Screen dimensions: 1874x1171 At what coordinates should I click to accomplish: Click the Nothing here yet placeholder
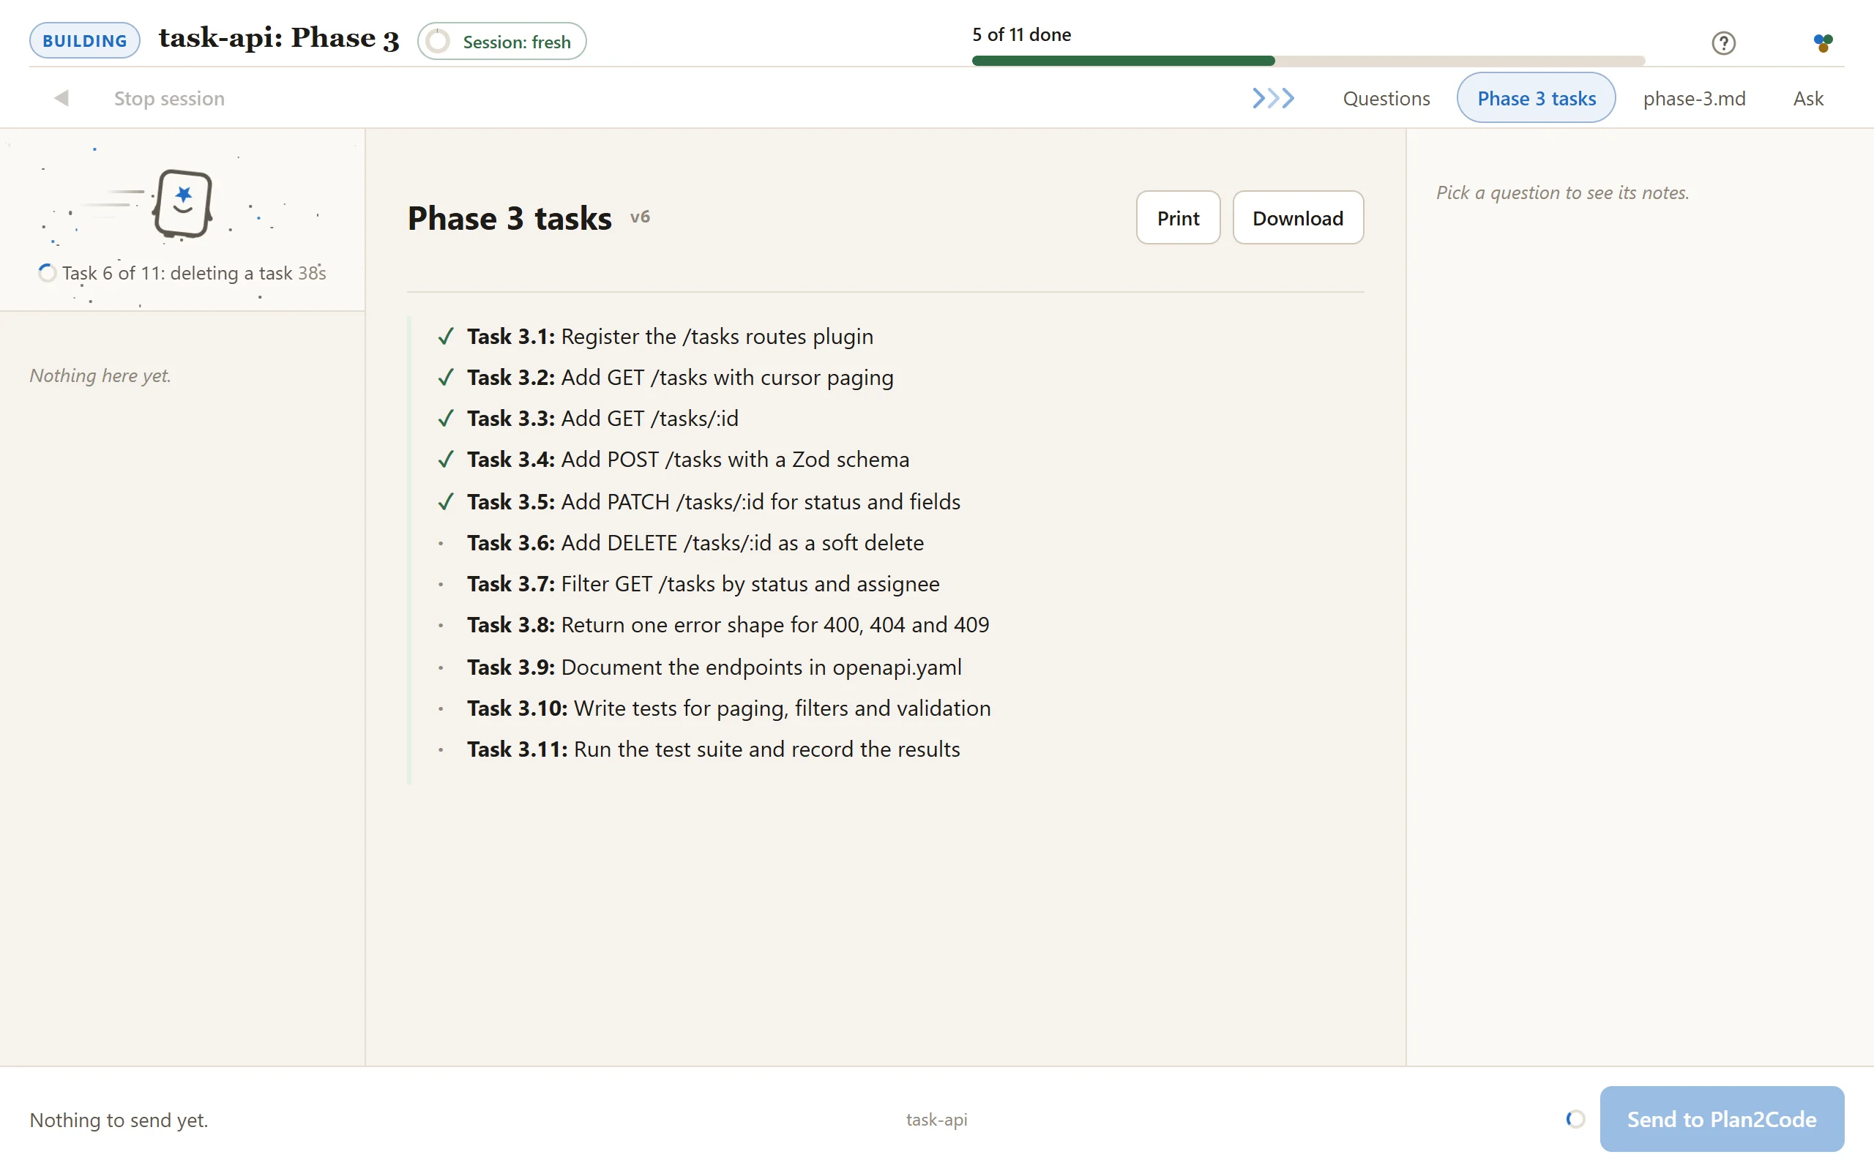pos(100,375)
